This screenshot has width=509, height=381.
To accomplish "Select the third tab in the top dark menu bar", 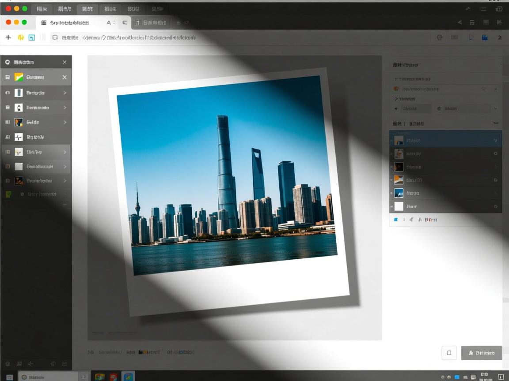I will [x=87, y=9].
